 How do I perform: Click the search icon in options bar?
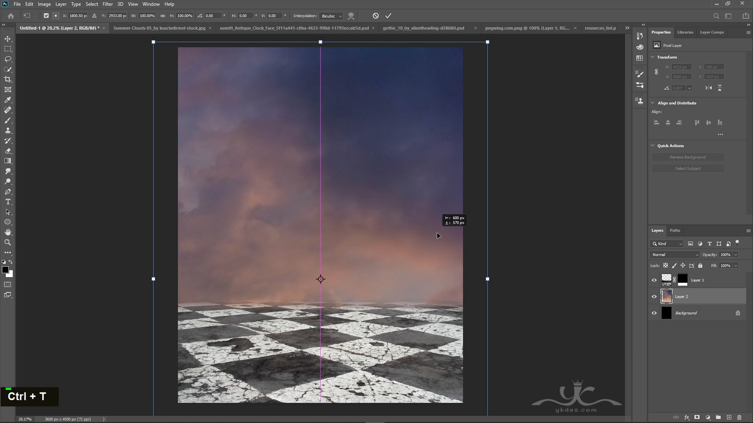pyautogui.click(x=716, y=16)
